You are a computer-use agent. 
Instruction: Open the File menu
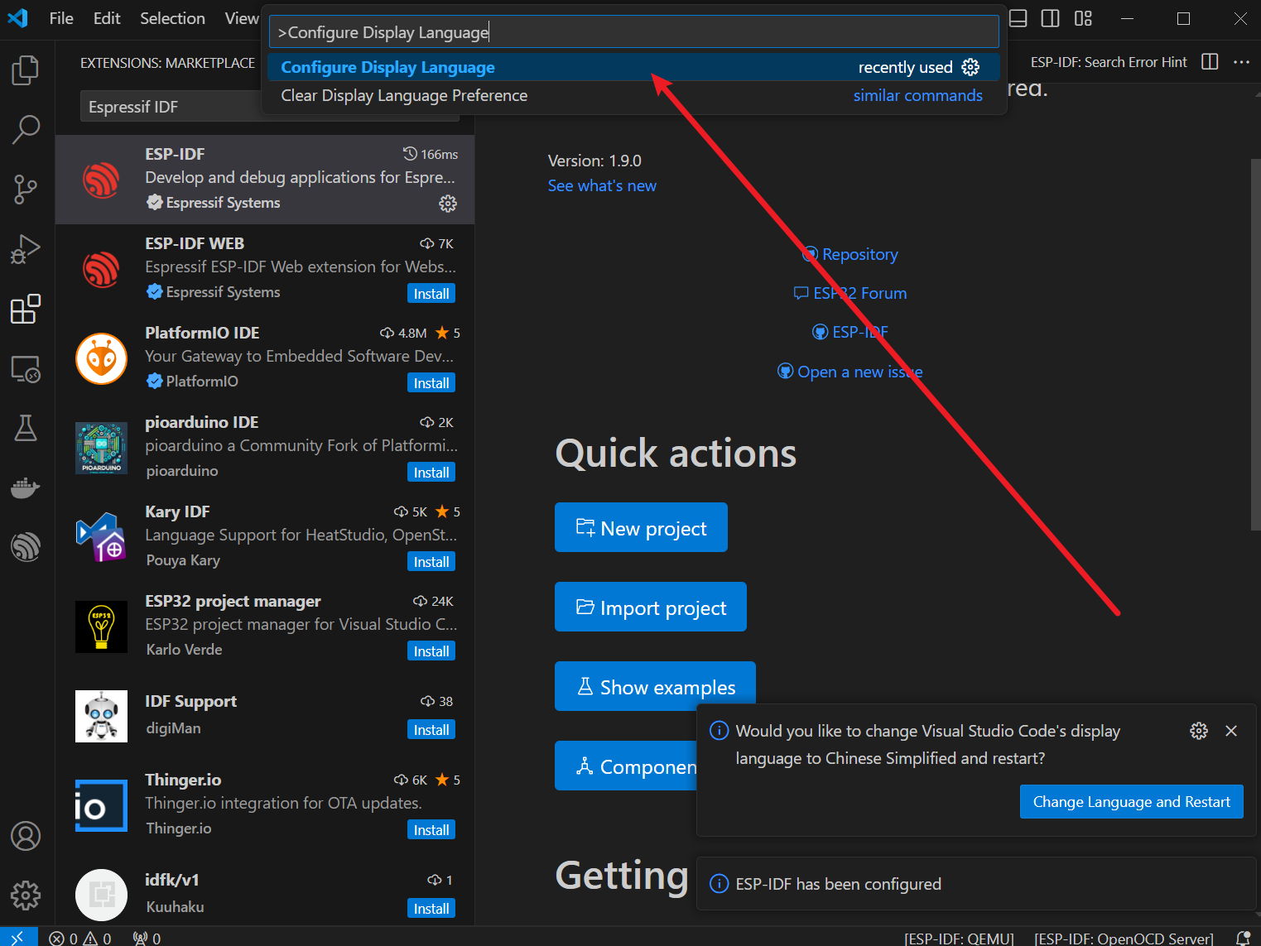61,18
